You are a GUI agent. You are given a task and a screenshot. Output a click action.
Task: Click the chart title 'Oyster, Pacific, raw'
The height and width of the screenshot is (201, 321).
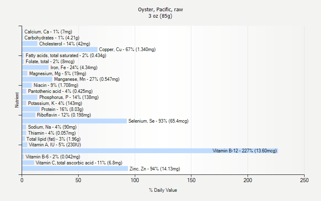click(x=160, y=9)
